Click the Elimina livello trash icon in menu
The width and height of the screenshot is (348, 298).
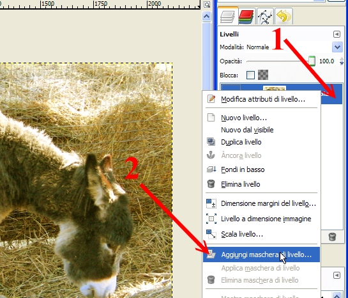[x=211, y=184]
